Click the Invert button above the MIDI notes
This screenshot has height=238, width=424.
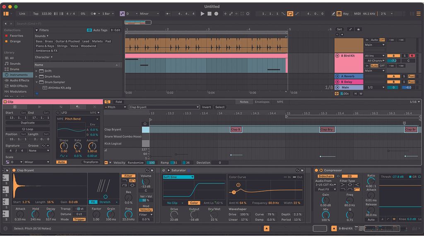click(x=207, y=107)
